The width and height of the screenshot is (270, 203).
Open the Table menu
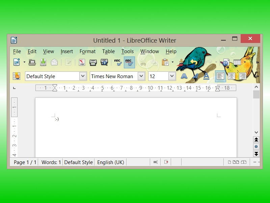[x=108, y=51]
